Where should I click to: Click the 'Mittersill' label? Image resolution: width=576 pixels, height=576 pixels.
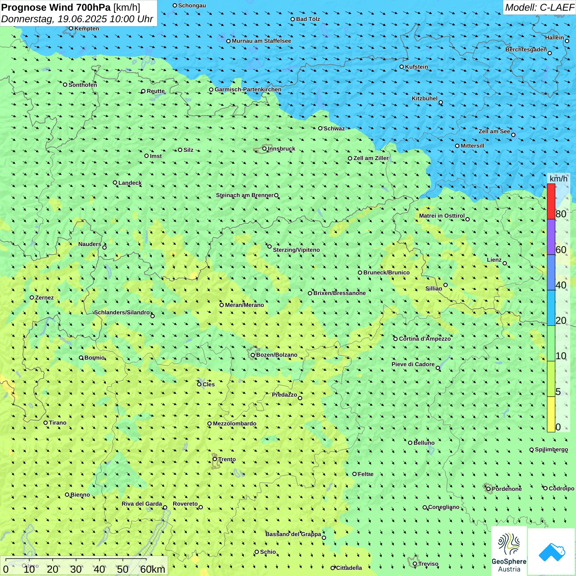pyautogui.click(x=472, y=146)
